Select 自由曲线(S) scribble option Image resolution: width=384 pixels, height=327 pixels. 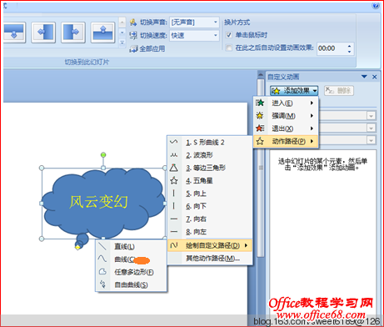click(131, 284)
